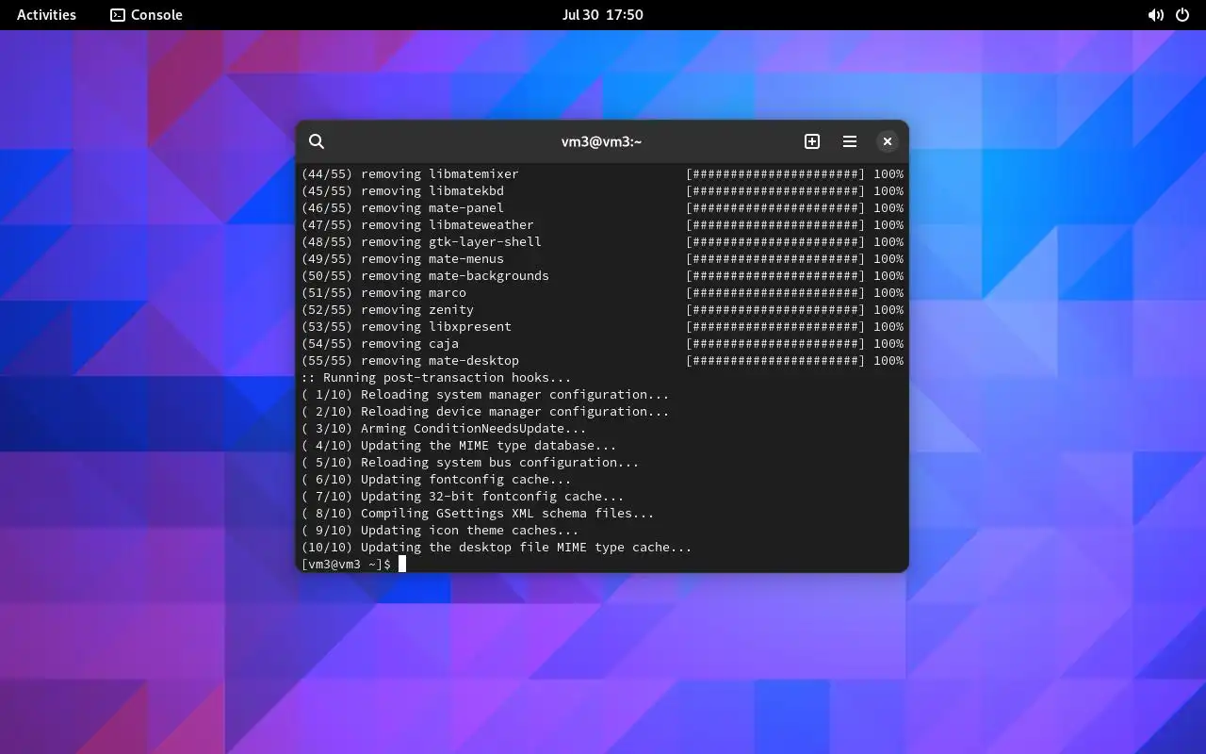
Task: Click the progress bar on the mate-desktop row
Action: [x=775, y=360]
